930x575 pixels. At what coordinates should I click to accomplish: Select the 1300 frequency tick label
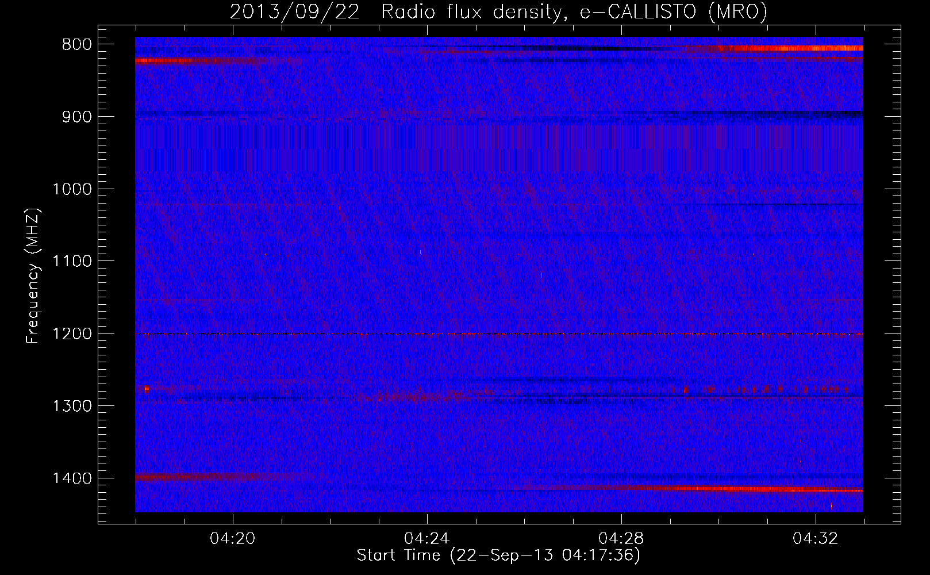tap(72, 407)
